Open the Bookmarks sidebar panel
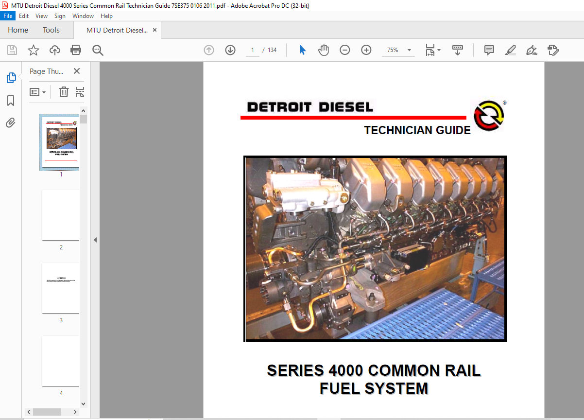This screenshot has height=420, width=584. pos(11,101)
